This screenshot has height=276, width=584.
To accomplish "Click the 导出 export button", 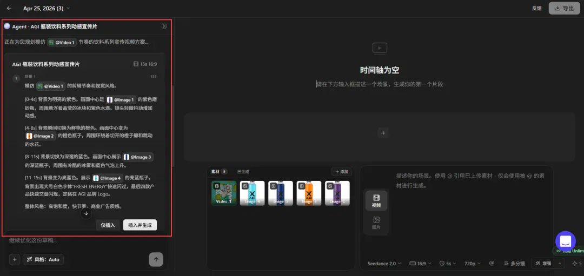I will 564,8.
